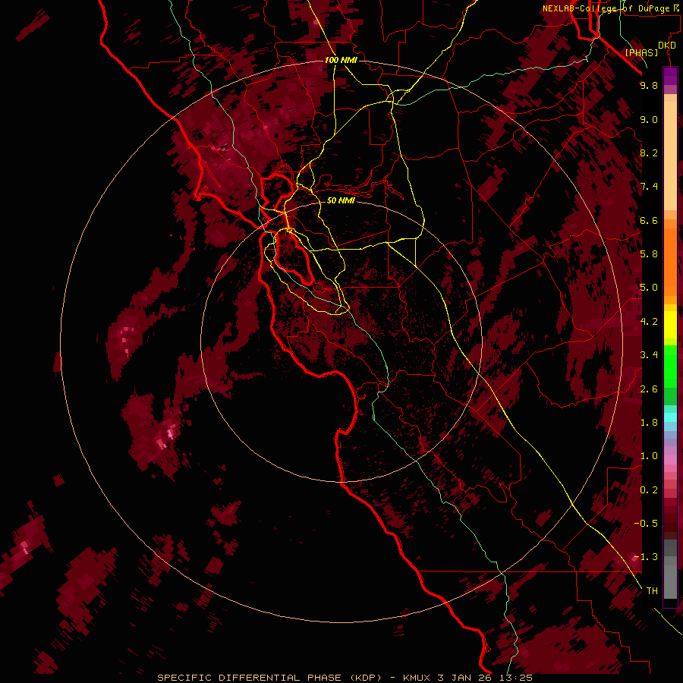Viewport: 683px width, 683px height.
Task: Click the -0.5 scale value
Action: [646, 524]
